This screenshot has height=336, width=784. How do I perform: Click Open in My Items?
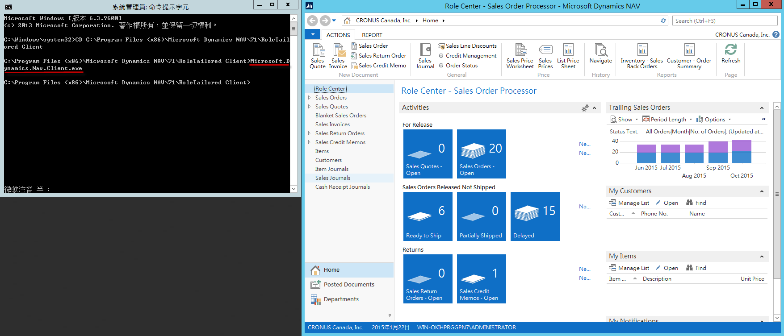[667, 268]
